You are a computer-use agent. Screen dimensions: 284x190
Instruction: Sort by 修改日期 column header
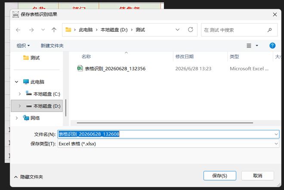(x=184, y=57)
